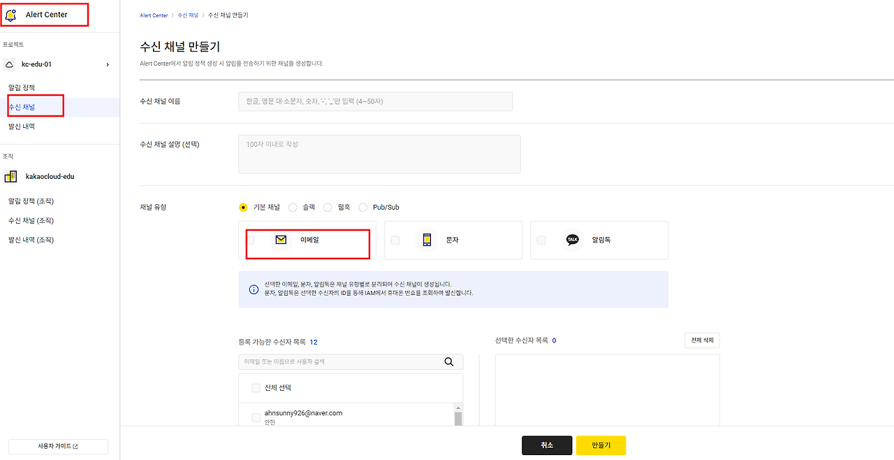Click the Alert Center bell icon
The height and width of the screenshot is (460, 894).
click(11, 15)
